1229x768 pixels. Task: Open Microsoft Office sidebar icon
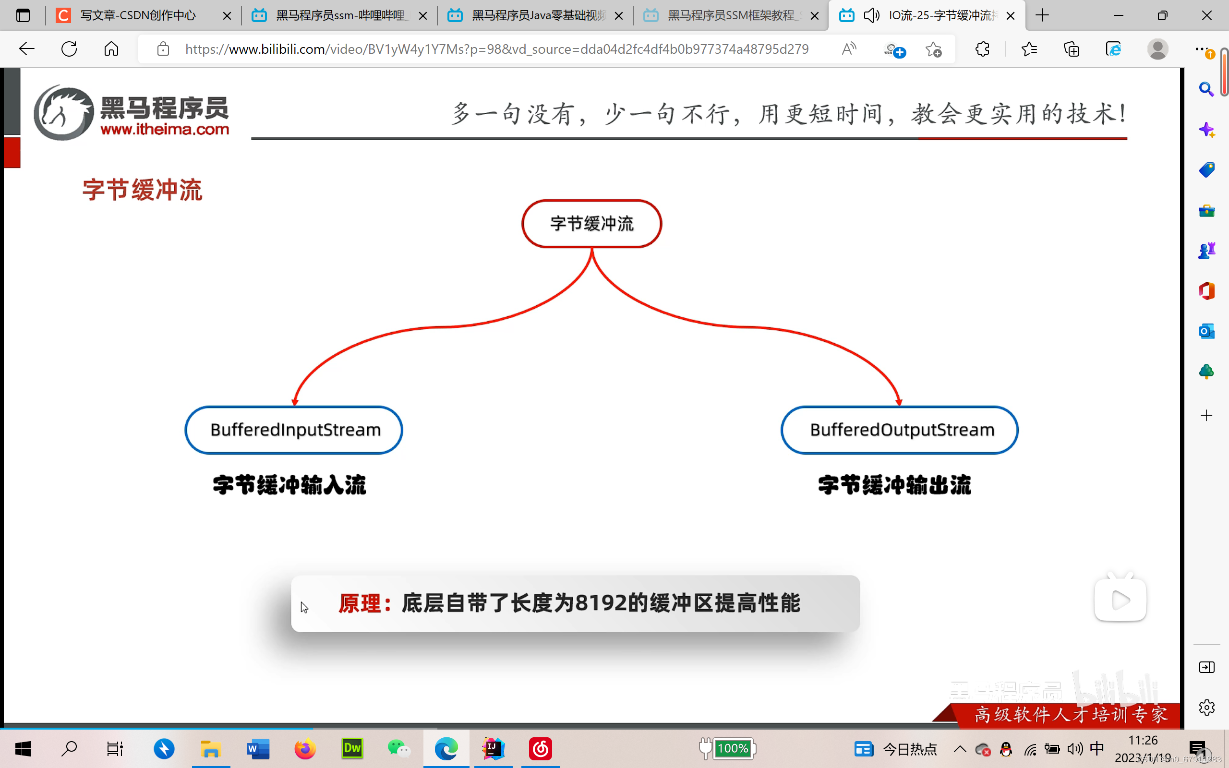point(1206,291)
